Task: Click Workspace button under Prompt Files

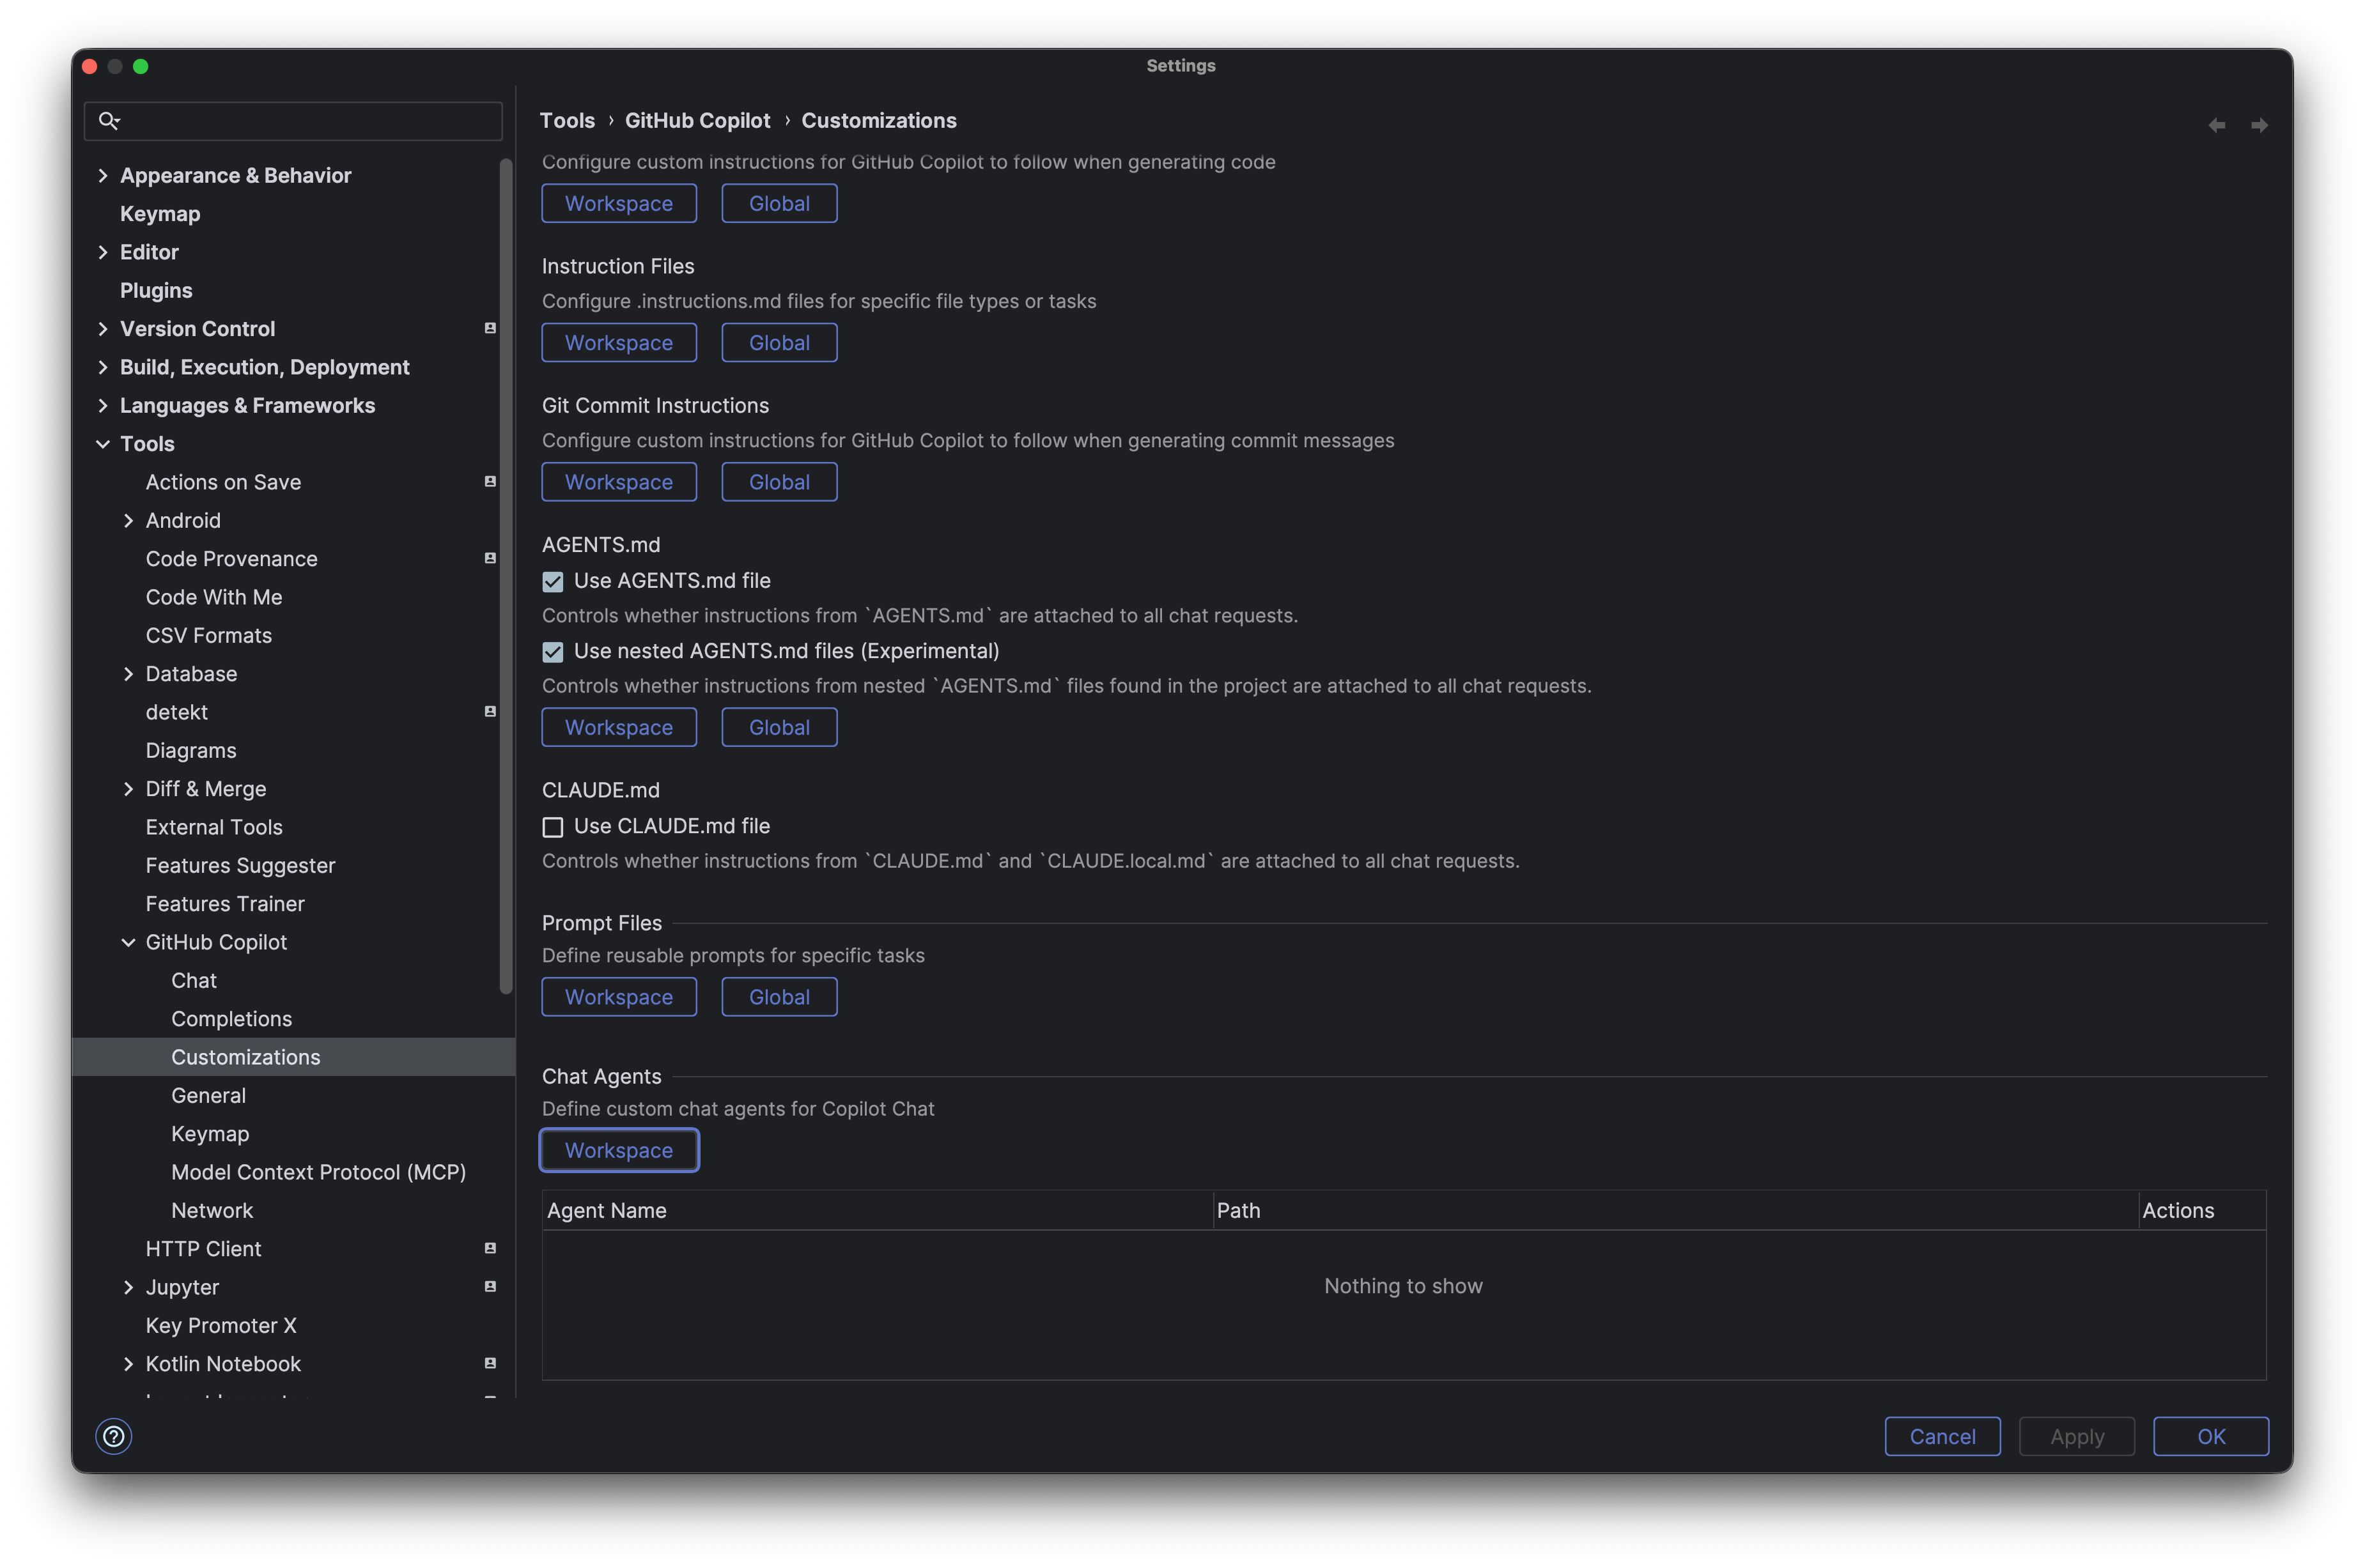Action: tap(618, 997)
